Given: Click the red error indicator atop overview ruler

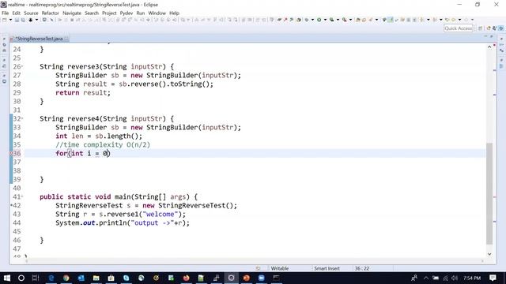Looking at the screenshot, I should [494, 46].
